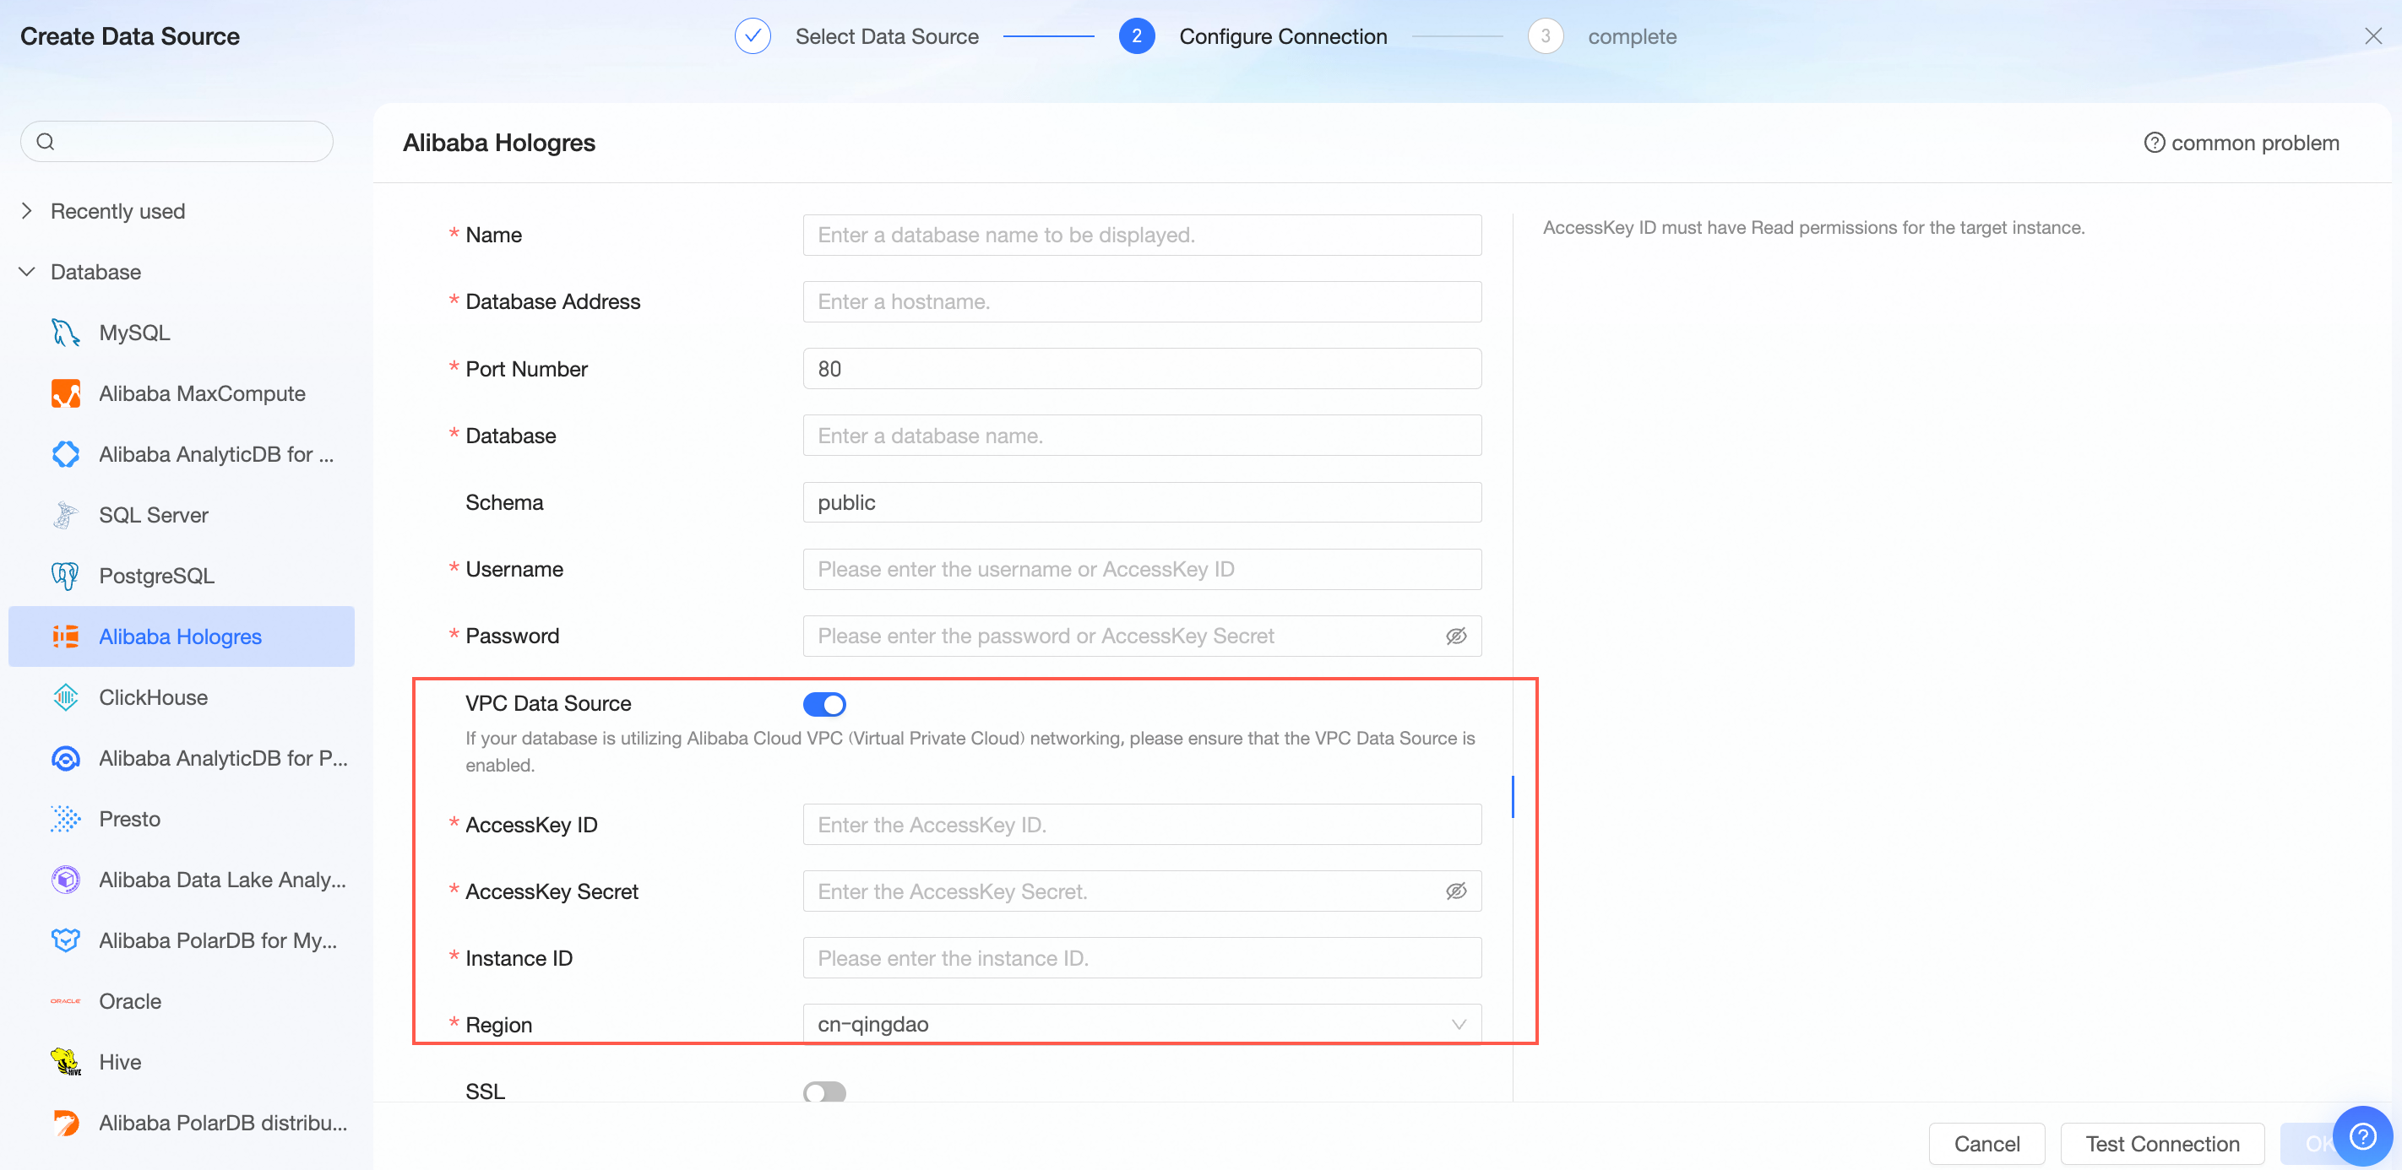This screenshot has height=1170, width=2402.
Task: Click the Presto dotted icon
Action: tap(65, 819)
